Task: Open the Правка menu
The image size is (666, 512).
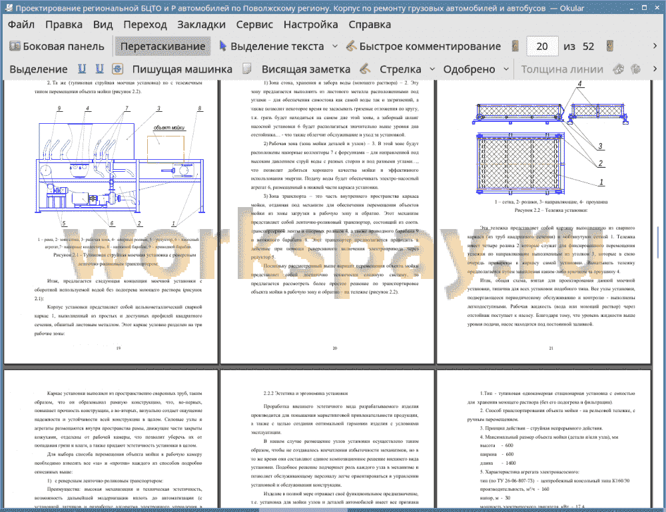Action: click(x=64, y=25)
